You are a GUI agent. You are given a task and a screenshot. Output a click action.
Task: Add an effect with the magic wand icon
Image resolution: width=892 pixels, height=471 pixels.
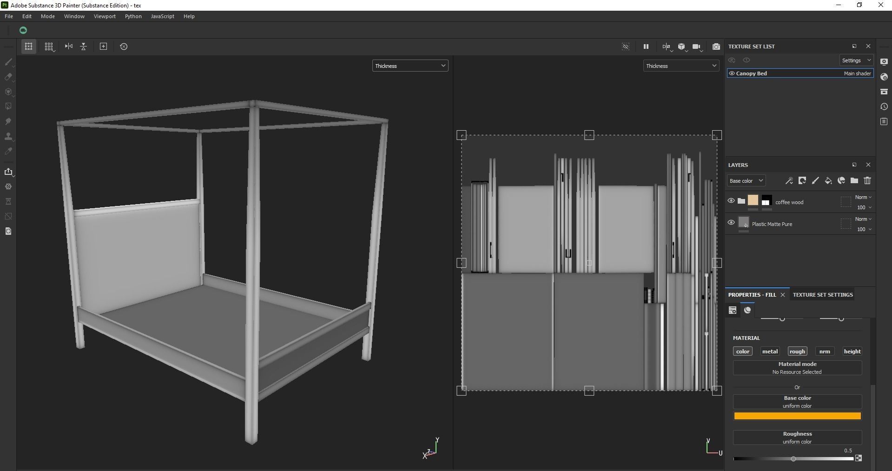[789, 180]
